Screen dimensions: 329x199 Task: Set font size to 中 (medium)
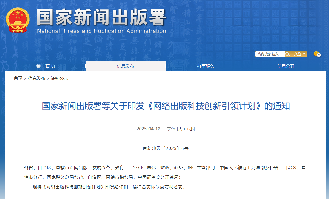click(x=186, y=129)
